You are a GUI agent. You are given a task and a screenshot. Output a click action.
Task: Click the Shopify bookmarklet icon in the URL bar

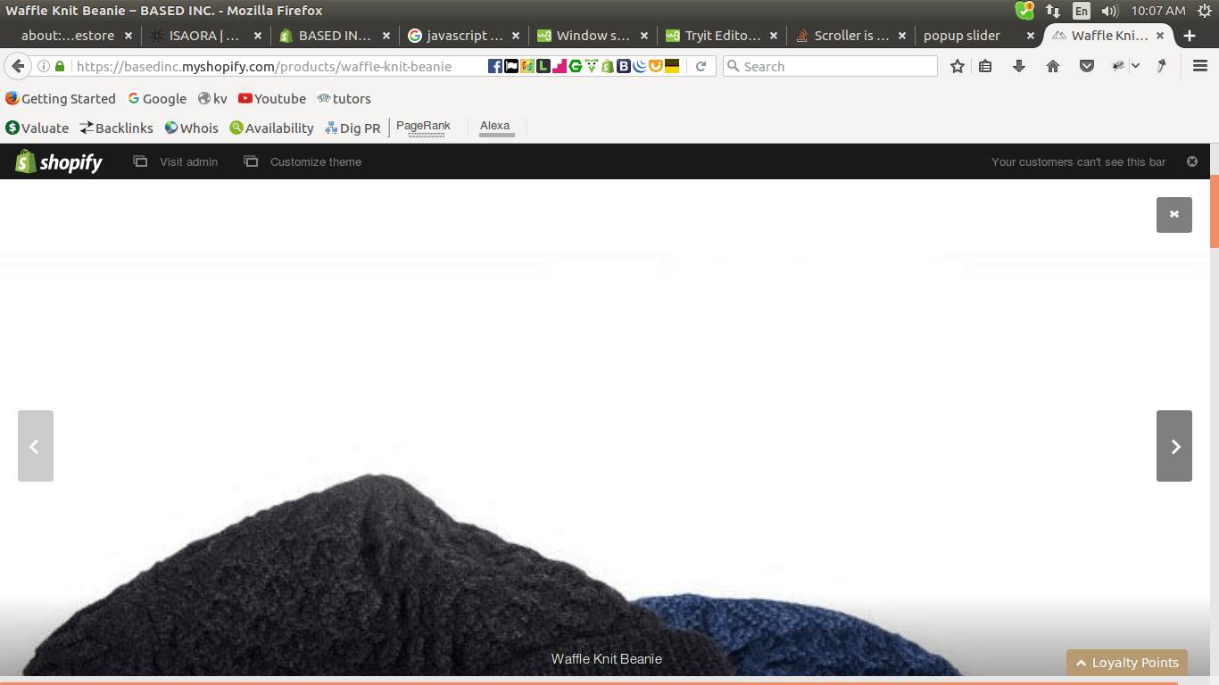[x=606, y=65]
